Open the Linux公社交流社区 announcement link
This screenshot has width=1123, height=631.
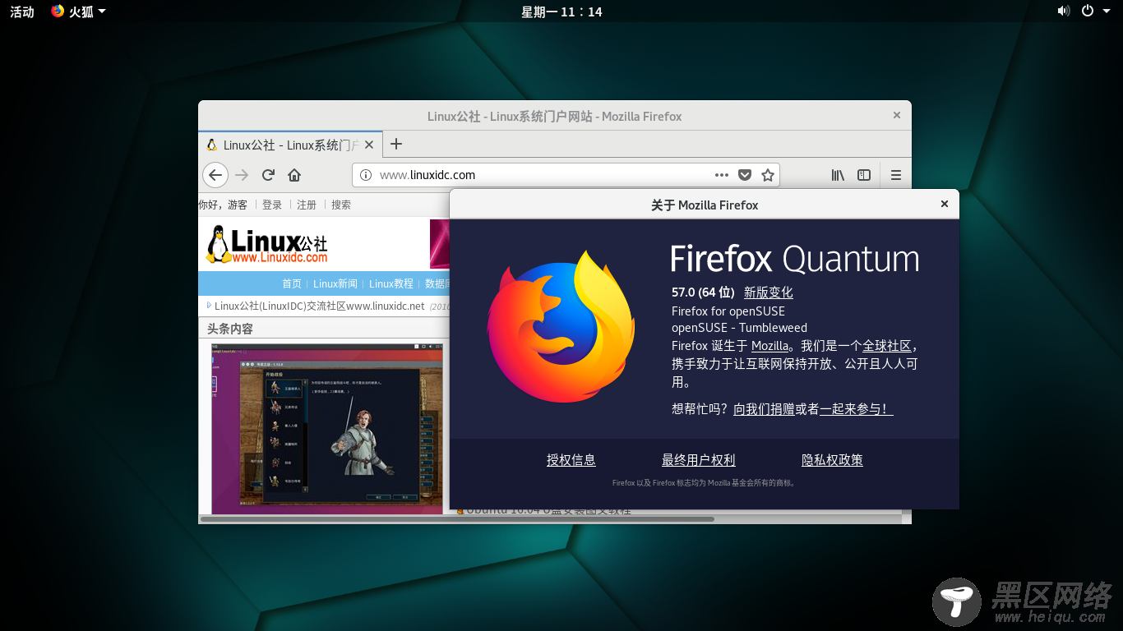point(320,306)
